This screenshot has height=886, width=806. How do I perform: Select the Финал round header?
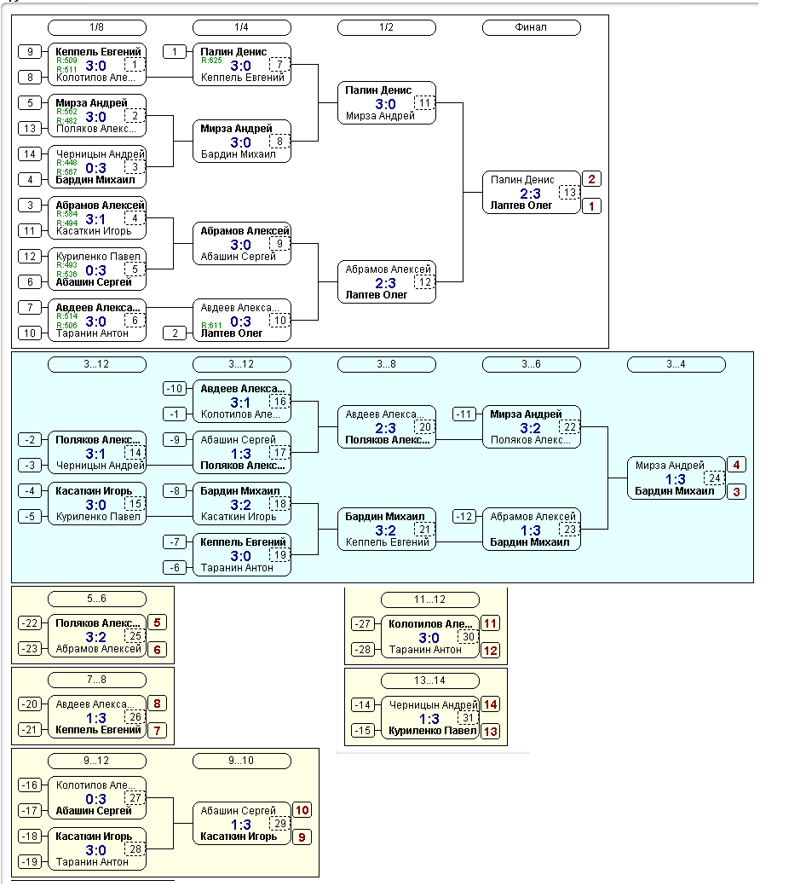tap(531, 27)
